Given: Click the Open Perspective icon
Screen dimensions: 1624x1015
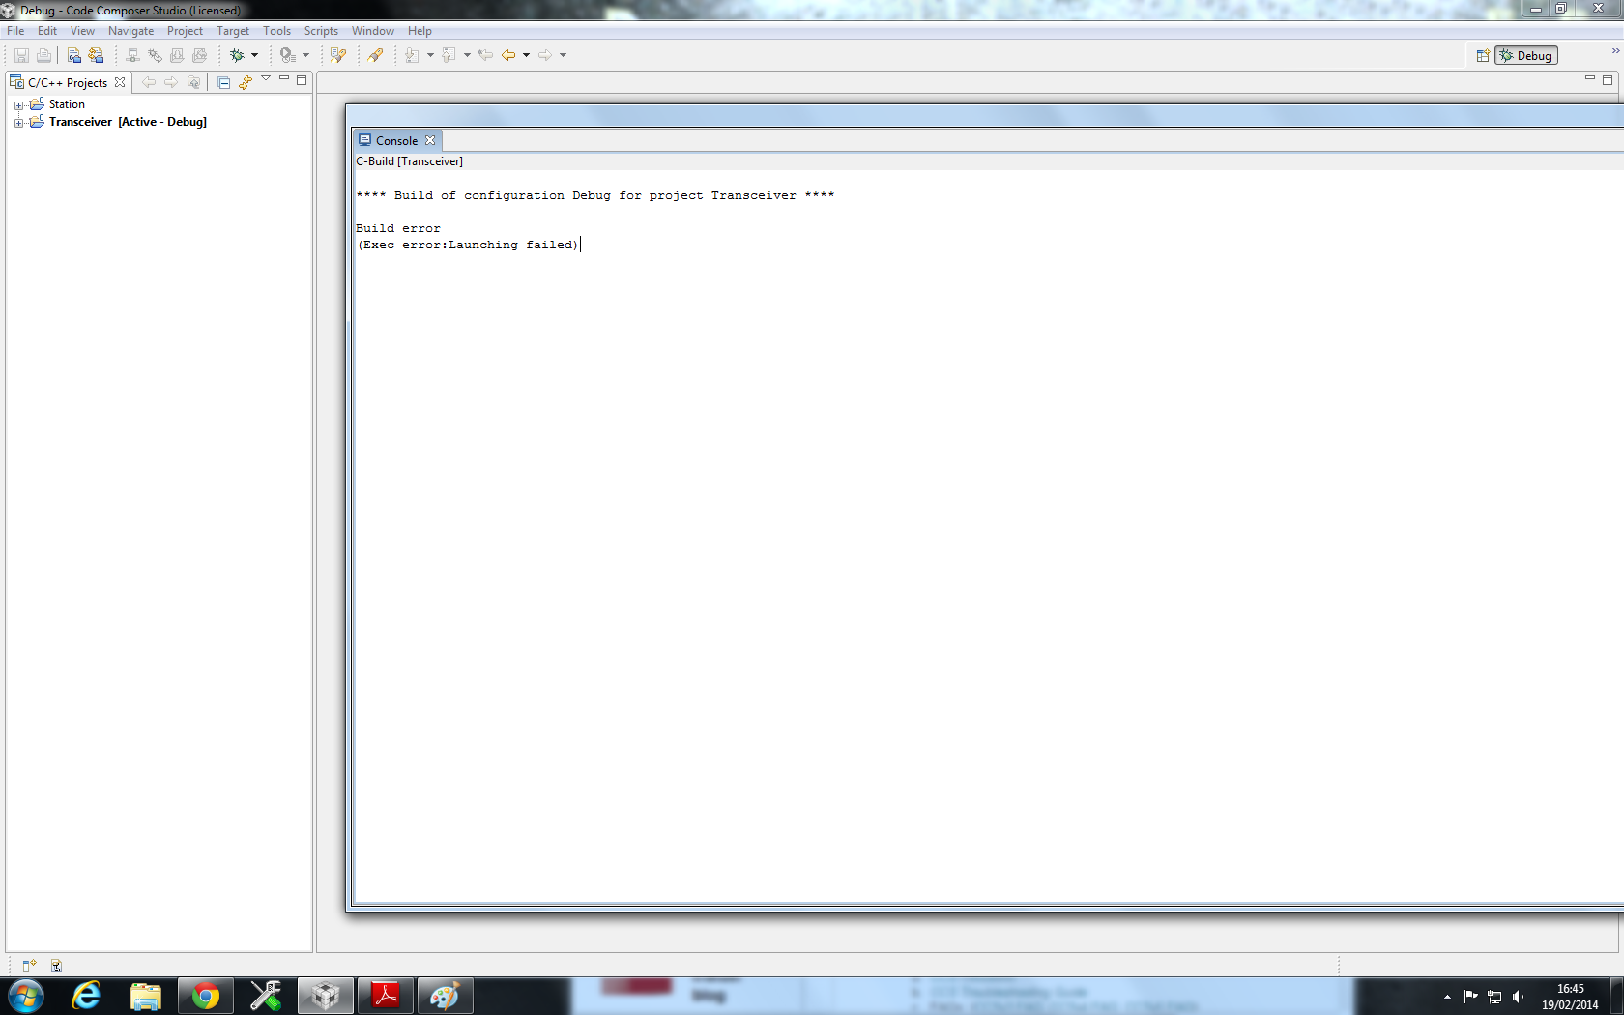Looking at the screenshot, I should click(x=1483, y=56).
